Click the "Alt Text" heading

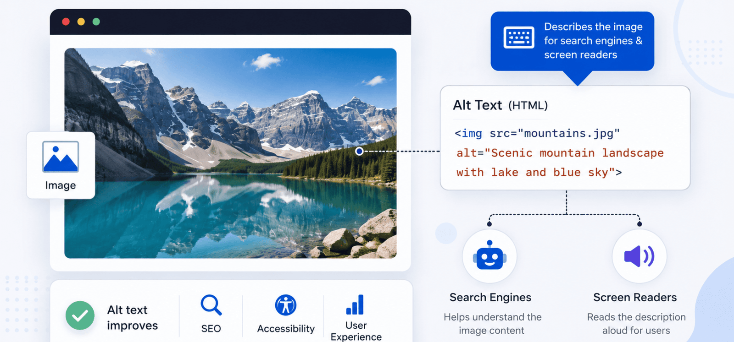click(x=477, y=105)
